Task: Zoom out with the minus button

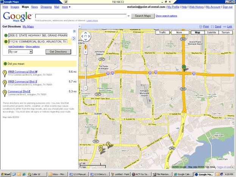Action: [x=86, y=88]
